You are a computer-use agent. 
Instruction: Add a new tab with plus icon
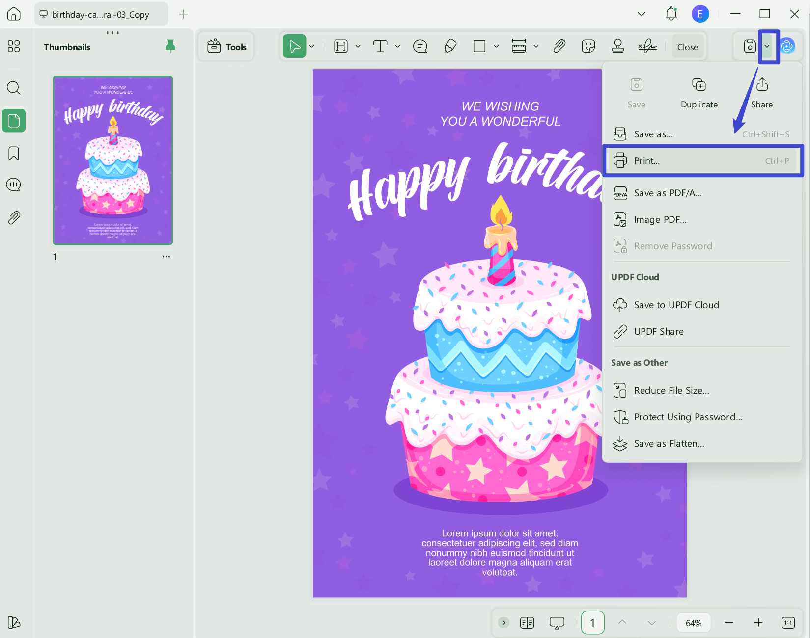tap(184, 14)
